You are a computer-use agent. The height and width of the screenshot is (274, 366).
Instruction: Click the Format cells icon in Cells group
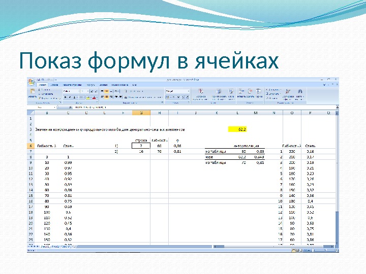tap(259, 91)
